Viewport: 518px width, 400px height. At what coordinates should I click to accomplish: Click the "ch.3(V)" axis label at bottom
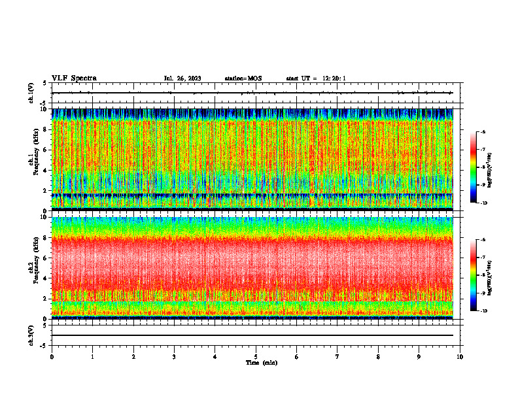coord(31,335)
